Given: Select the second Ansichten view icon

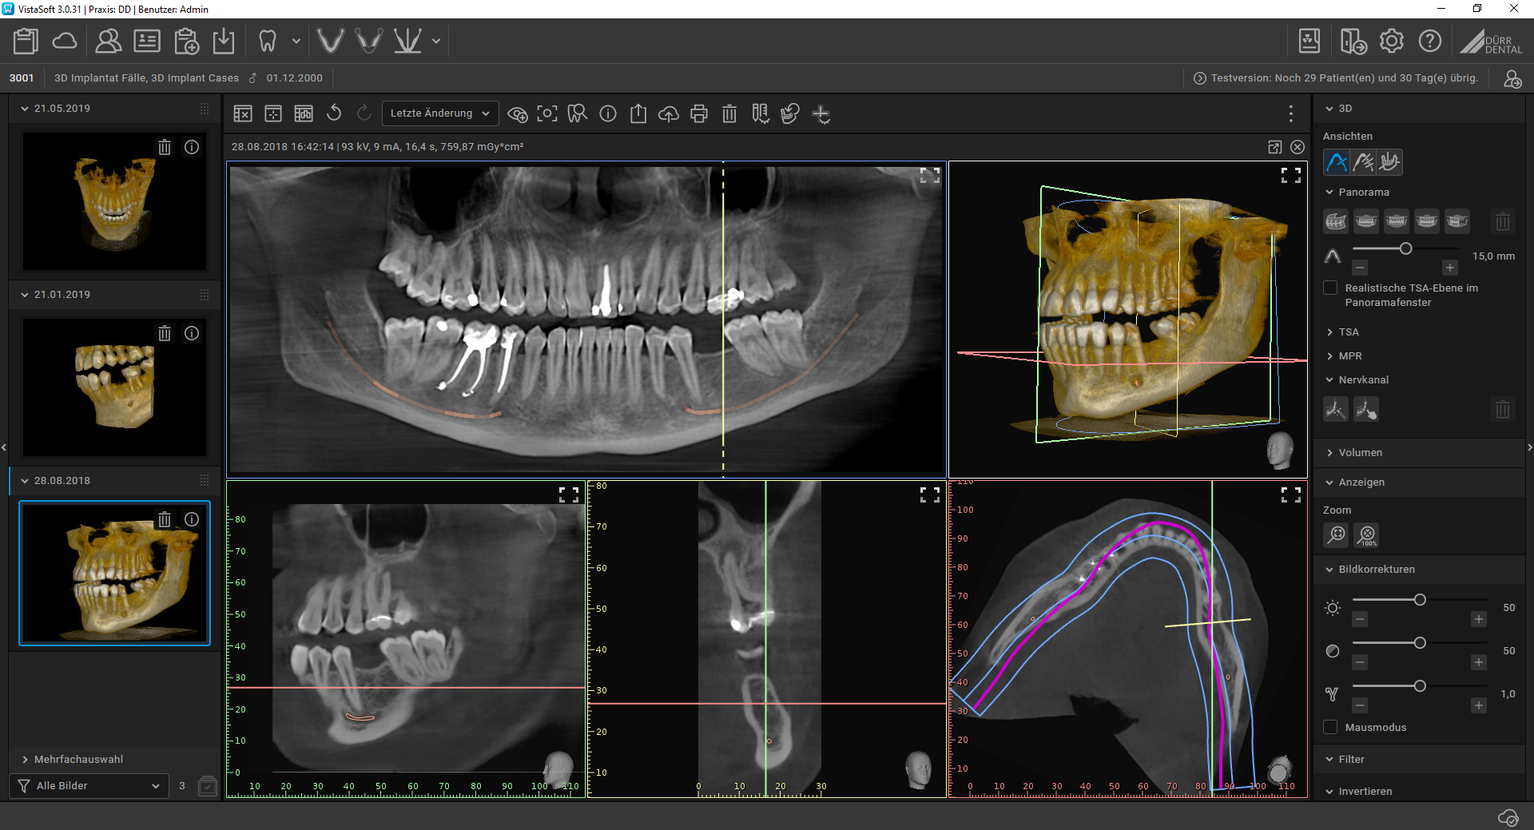Looking at the screenshot, I should 1364,162.
